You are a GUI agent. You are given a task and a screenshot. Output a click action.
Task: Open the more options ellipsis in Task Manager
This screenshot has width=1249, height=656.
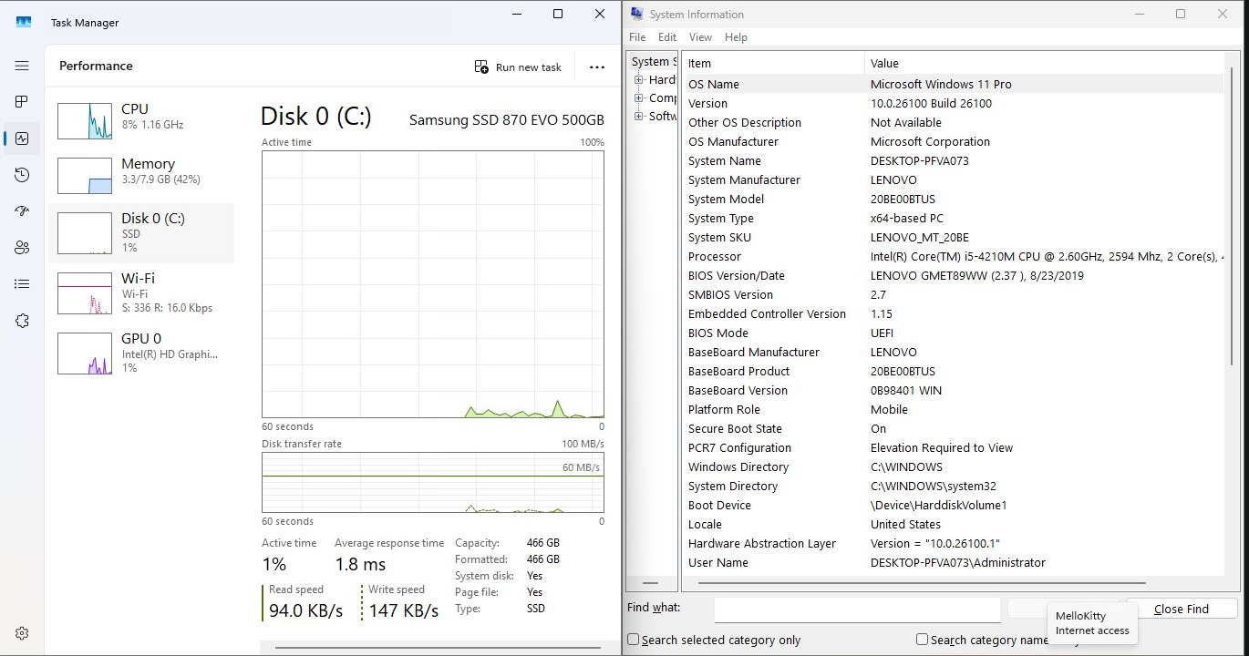click(x=597, y=67)
